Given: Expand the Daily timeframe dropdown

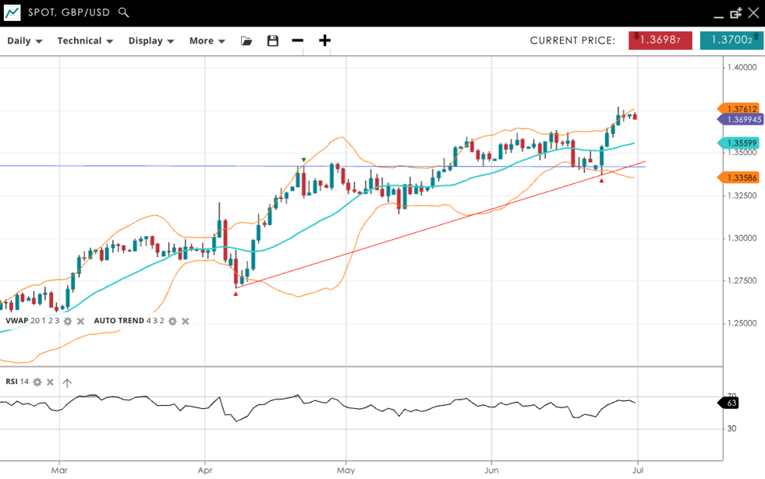Looking at the screenshot, I should click(24, 41).
